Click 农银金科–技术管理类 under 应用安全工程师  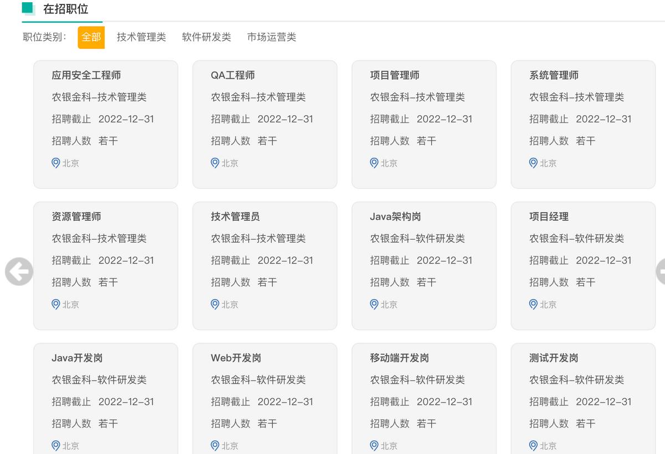(99, 97)
